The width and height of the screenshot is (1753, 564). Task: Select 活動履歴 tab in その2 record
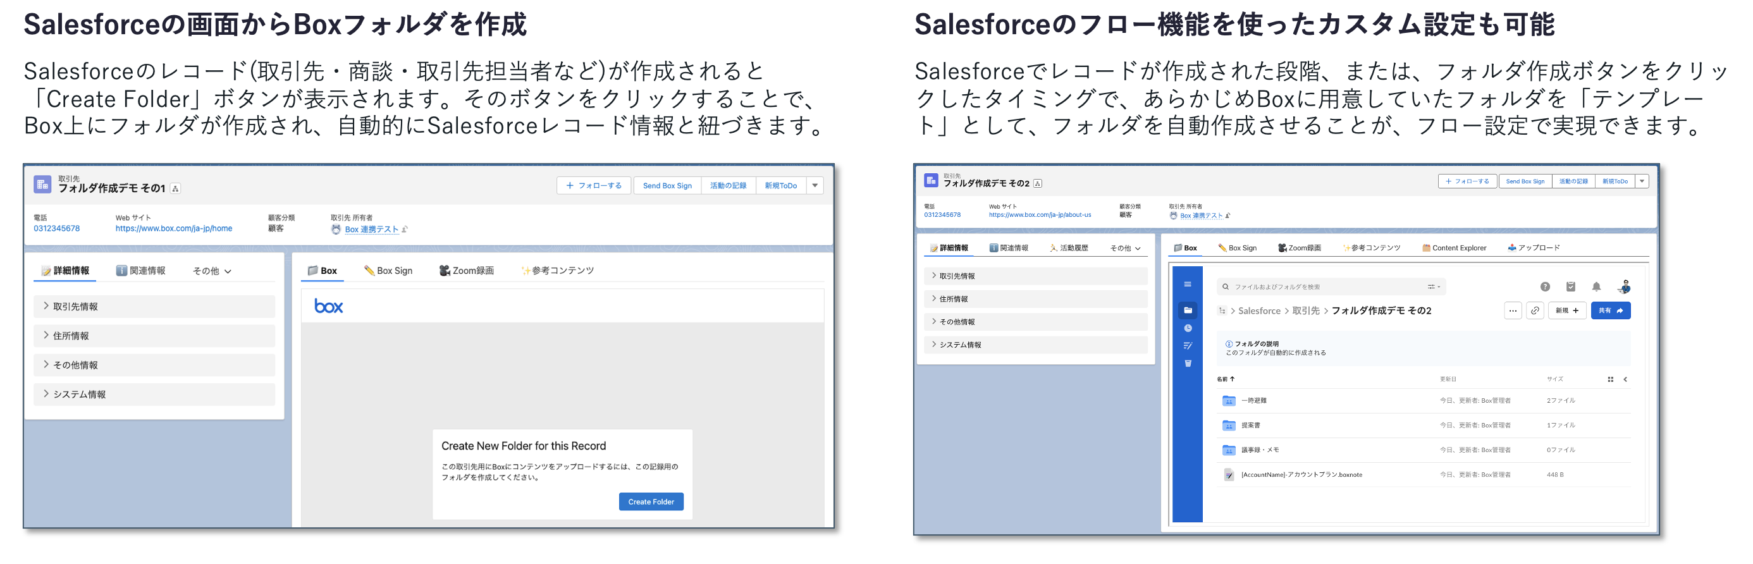[1068, 248]
